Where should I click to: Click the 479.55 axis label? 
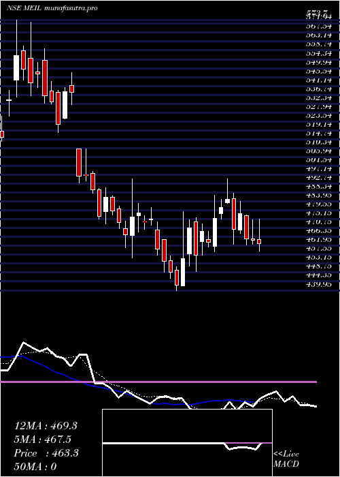(319, 204)
